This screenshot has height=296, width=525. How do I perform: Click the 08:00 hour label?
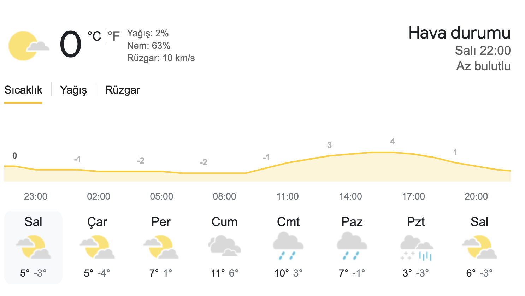(224, 196)
